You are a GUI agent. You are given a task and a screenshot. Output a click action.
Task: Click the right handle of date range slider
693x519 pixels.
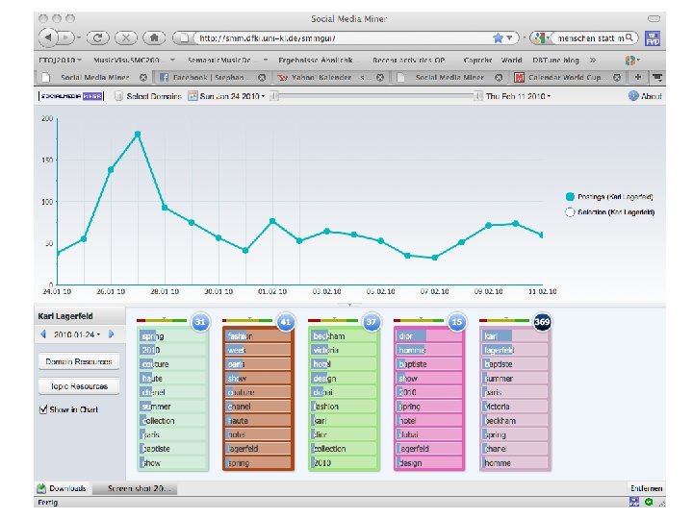click(477, 96)
